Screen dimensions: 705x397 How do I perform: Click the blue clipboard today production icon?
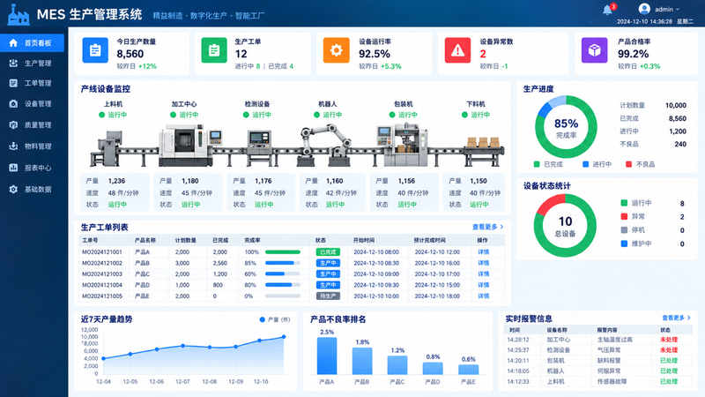click(95, 50)
